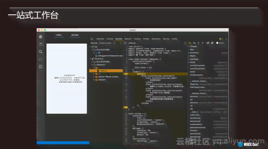
Task: Select the debugger.html file in tree
Action: tap(110, 56)
